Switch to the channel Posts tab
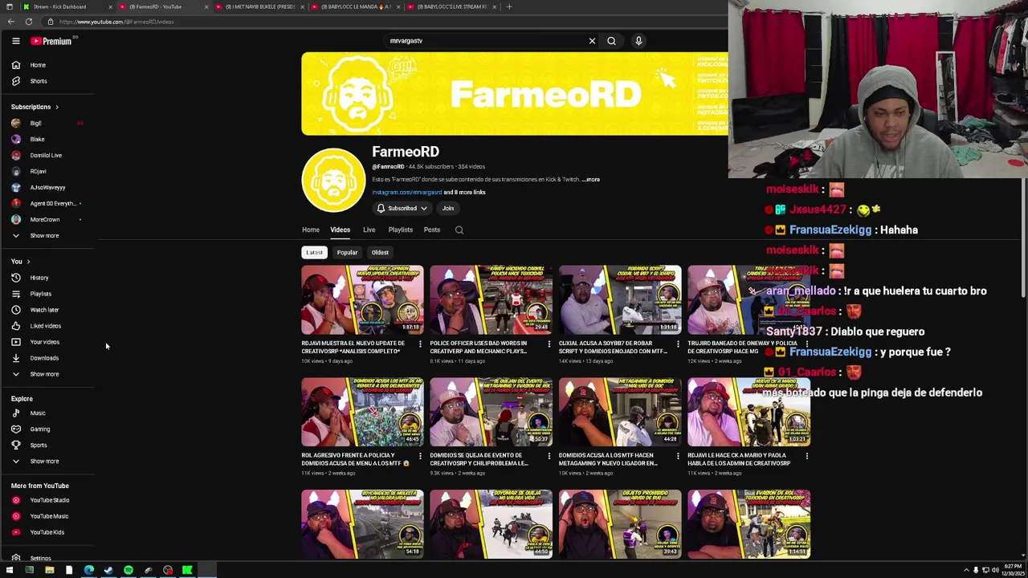1028x578 pixels. pyautogui.click(x=432, y=230)
